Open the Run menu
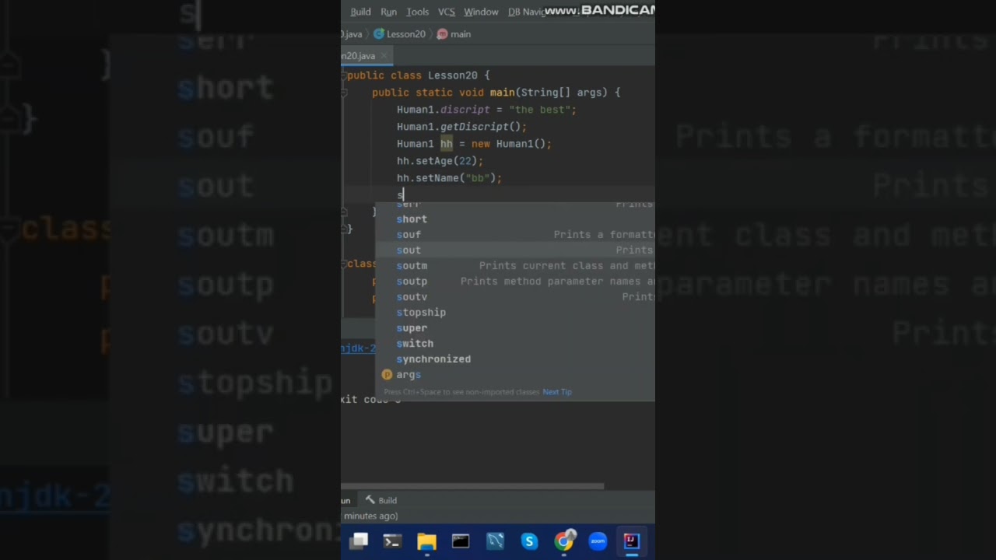Image resolution: width=996 pixels, height=560 pixels. coord(388,12)
